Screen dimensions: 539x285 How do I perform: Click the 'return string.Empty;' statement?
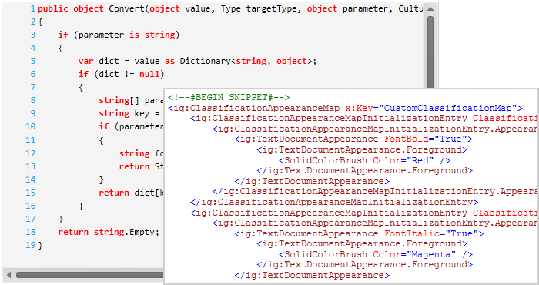point(109,232)
